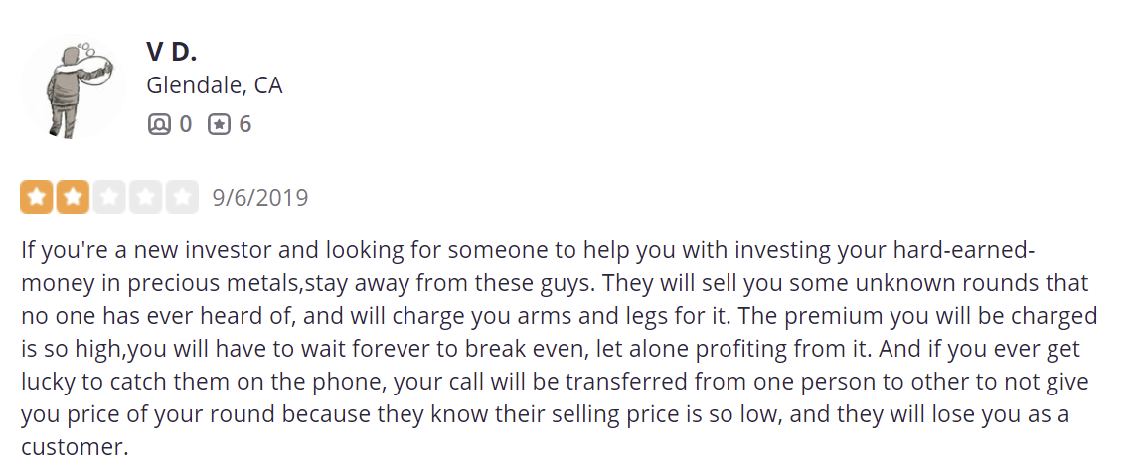Viewport: 1134px width, 473px height.
Task: Open V D.'s profile avatar image
Action: click(x=73, y=86)
